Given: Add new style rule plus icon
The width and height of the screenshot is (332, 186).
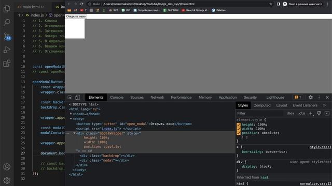Looking at the screenshot, I should click(311, 113).
